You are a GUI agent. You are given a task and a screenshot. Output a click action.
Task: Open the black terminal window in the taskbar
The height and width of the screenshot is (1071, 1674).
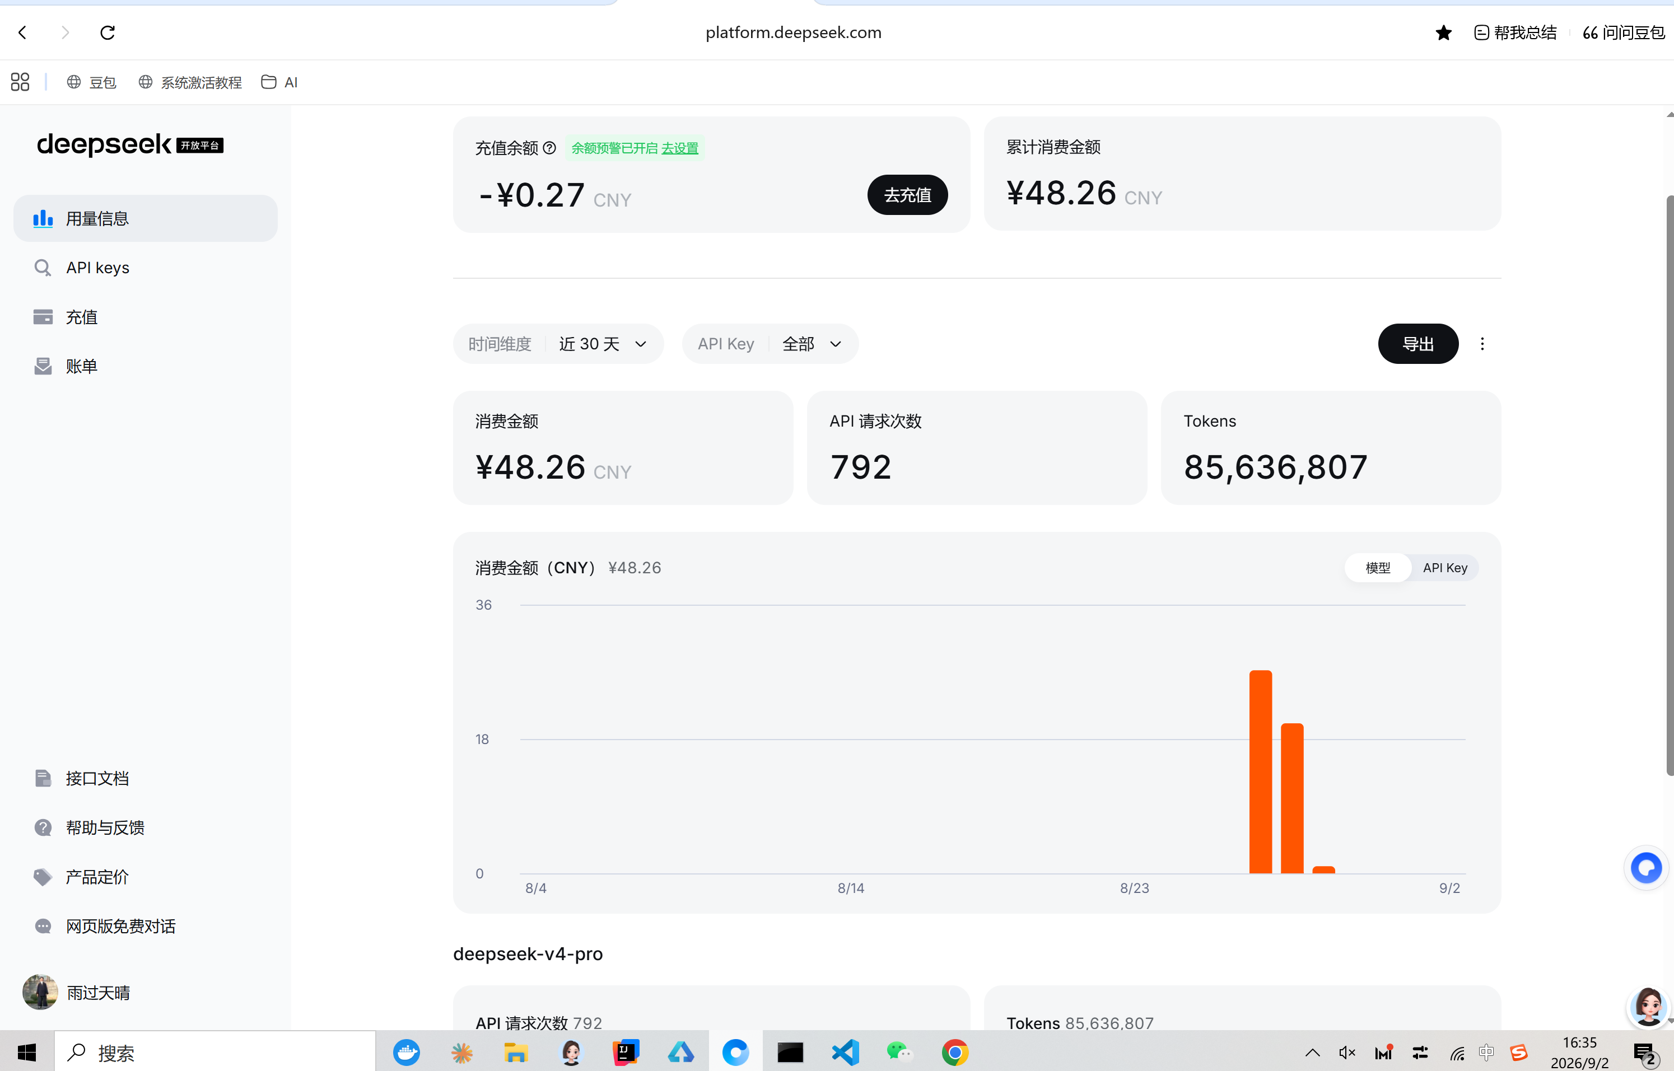[x=790, y=1053]
